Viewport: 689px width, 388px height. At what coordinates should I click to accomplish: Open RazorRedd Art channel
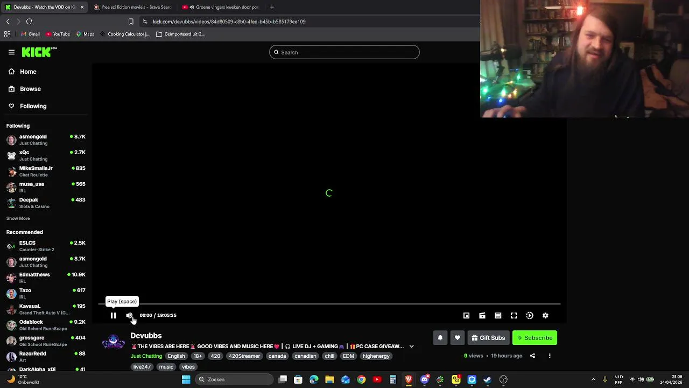(x=46, y=356)
